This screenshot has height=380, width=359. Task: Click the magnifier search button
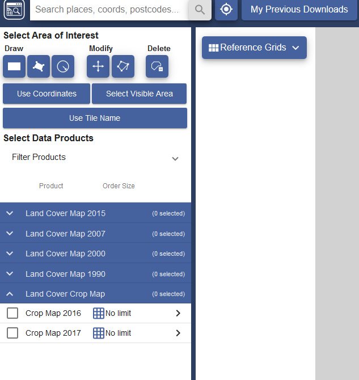200,10
